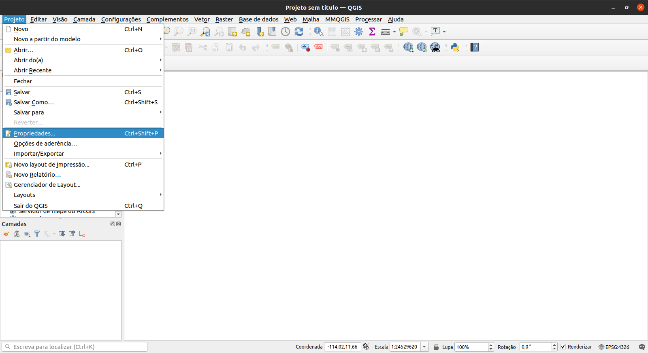
Task: Click the EPSG:4326 CRS button
Action: coord(614,347)
